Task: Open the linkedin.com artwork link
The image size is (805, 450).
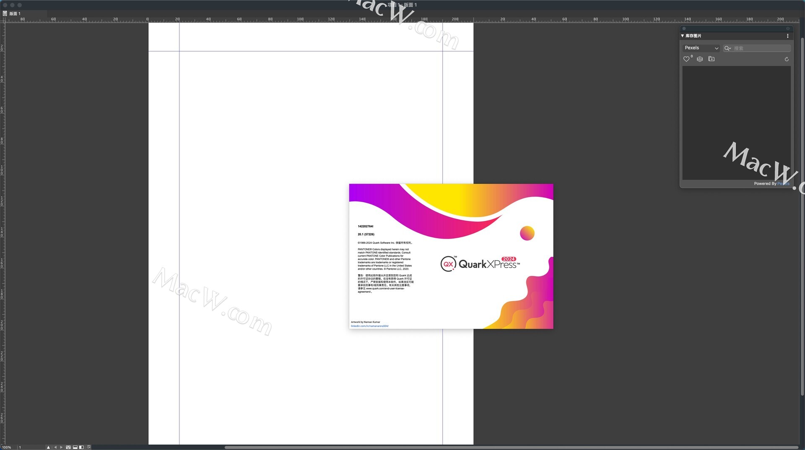Action: click(x=369, y=326)
